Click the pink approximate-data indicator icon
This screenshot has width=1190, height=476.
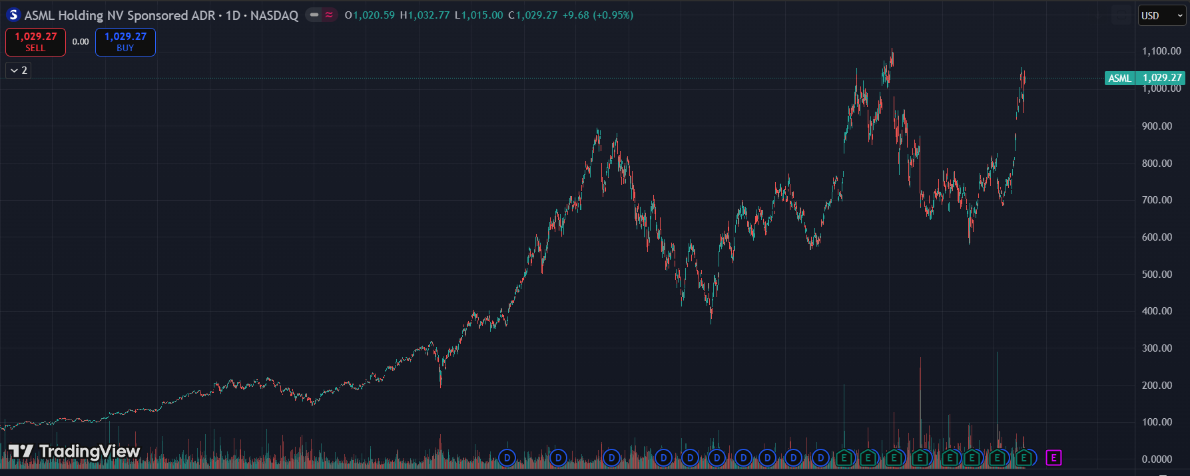tap(329, 15)
